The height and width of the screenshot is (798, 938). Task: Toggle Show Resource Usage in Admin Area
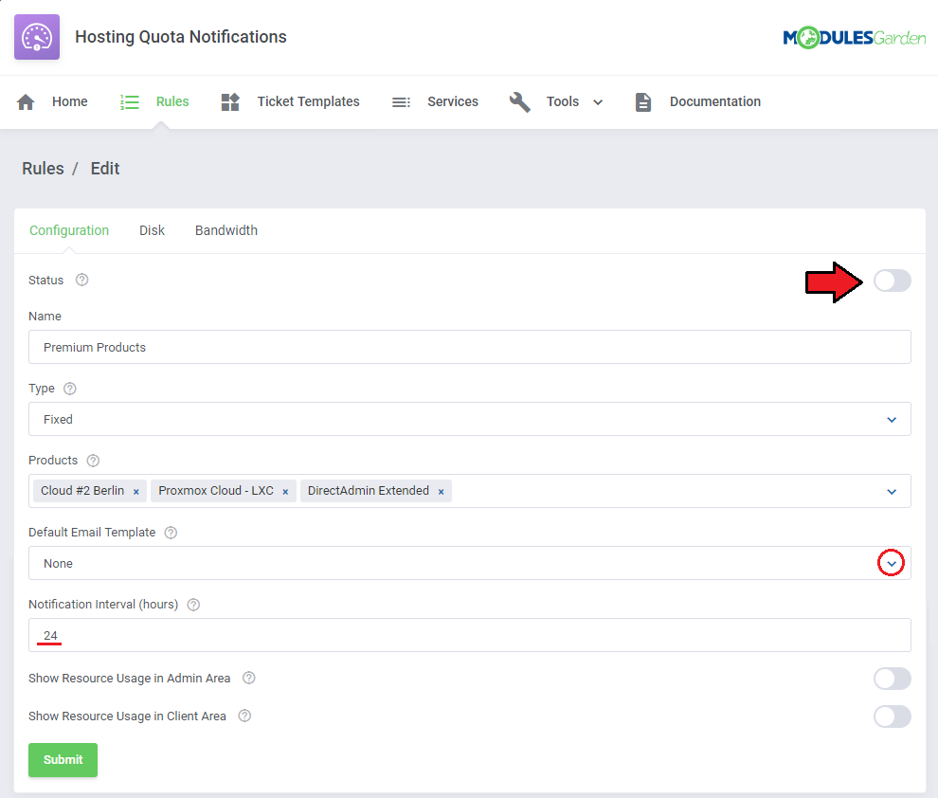(x=892, y=679)
